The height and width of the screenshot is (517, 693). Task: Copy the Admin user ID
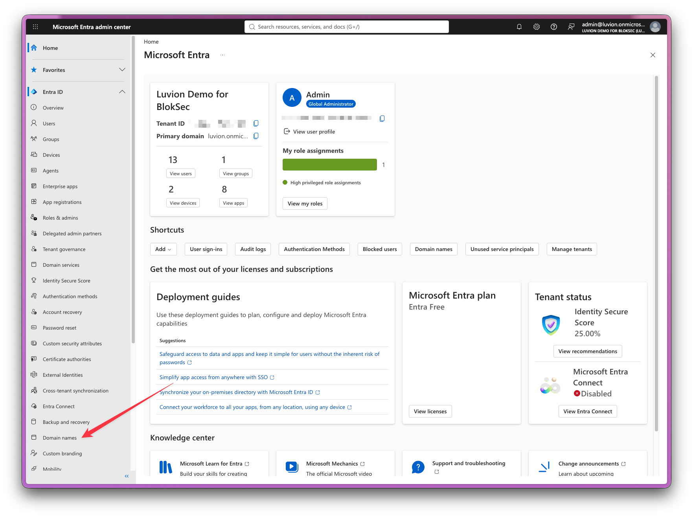click(382, 118)
